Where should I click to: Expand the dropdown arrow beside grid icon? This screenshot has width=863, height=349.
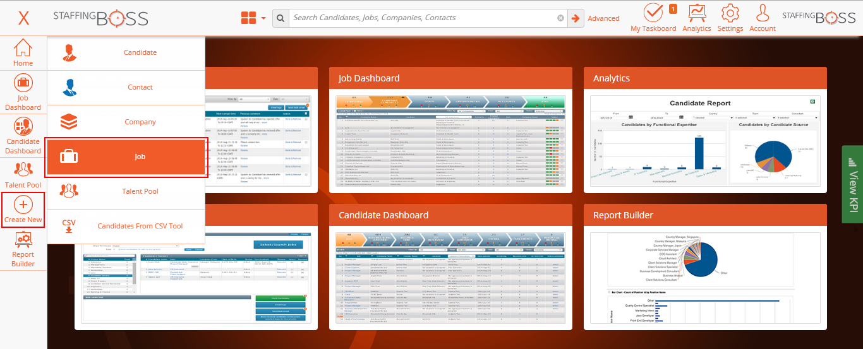click(263, 18)
